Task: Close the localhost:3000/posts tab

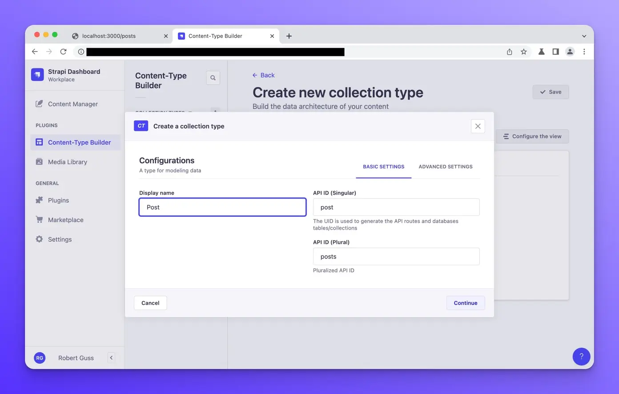Action: pos(166,36)
